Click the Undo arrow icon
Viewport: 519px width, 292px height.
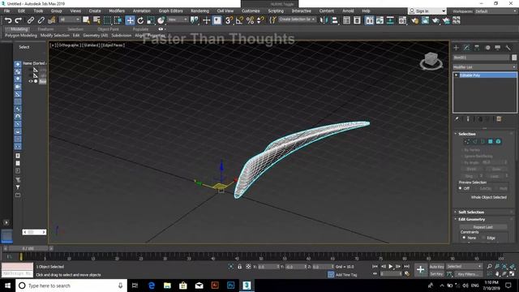[x=8, y=20]
